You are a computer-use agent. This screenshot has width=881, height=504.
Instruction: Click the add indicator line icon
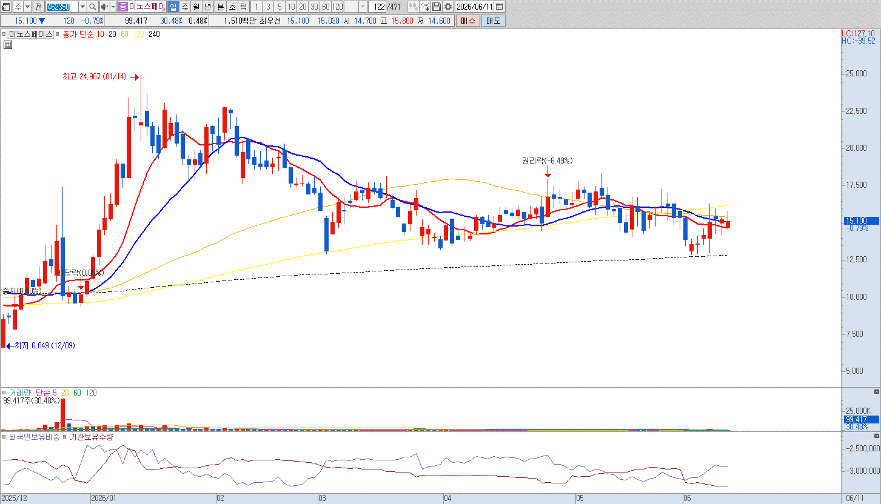click(x=424, y=7)
